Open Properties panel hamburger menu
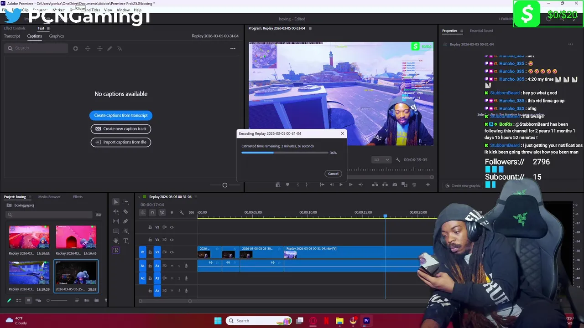The width and height of the screenshot is (584, 328). pos(461,31)
